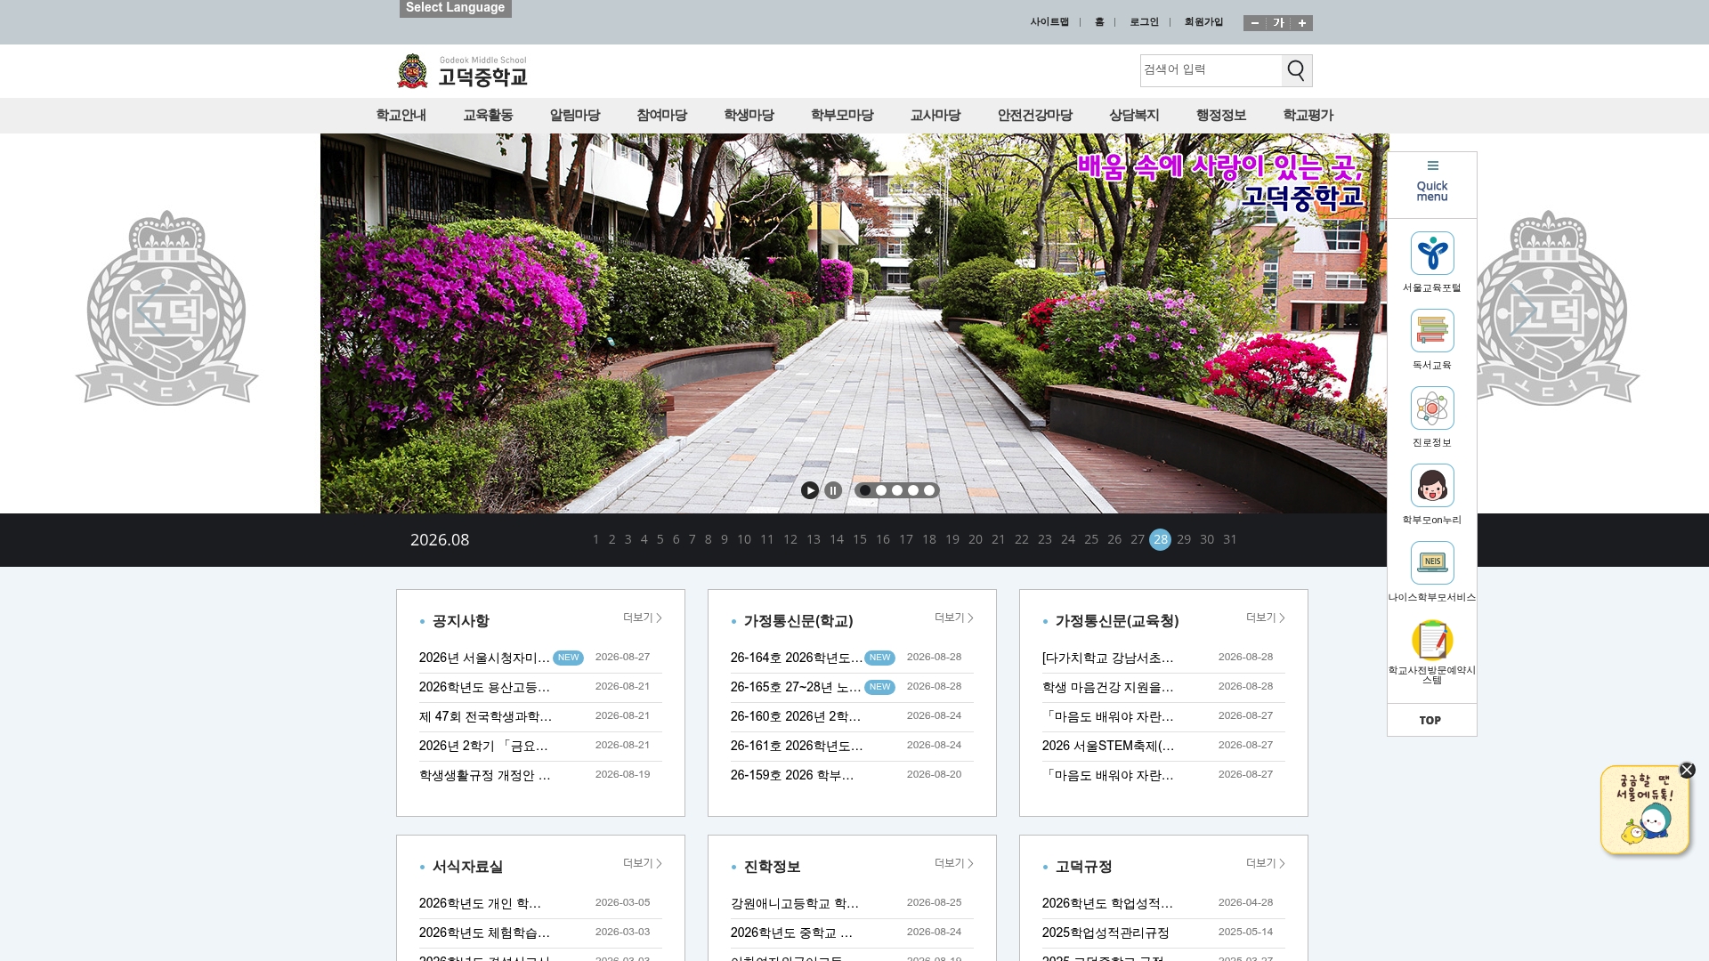Open notice 제 47회 전국학생과학…
The width and height of the screenshot is (1709, 961).
485,717
